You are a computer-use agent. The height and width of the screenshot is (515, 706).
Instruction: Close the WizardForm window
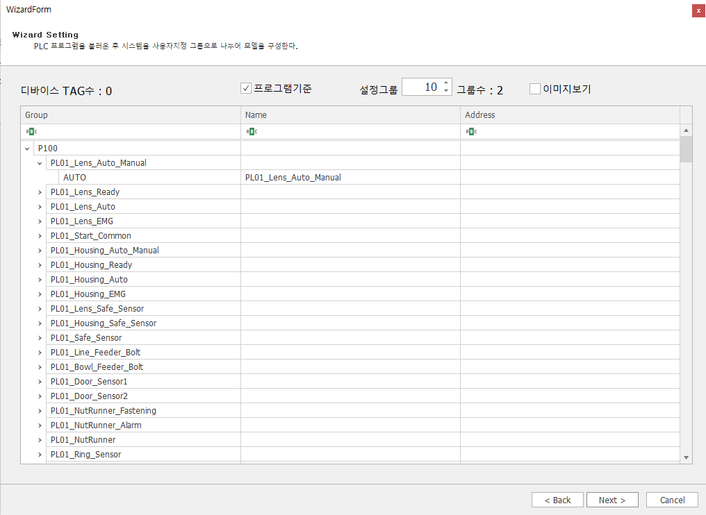[x=698, y=10]
